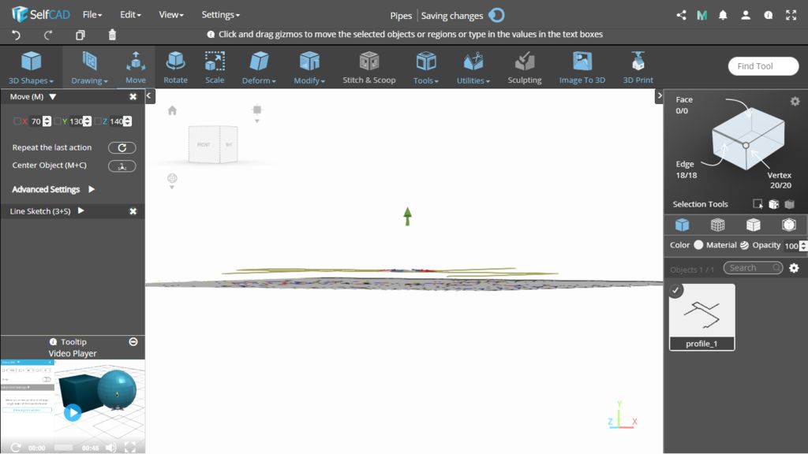Click the undo arrow icon
The height and width of the screenshot is (454, 808).
click(x=17, y=35)
